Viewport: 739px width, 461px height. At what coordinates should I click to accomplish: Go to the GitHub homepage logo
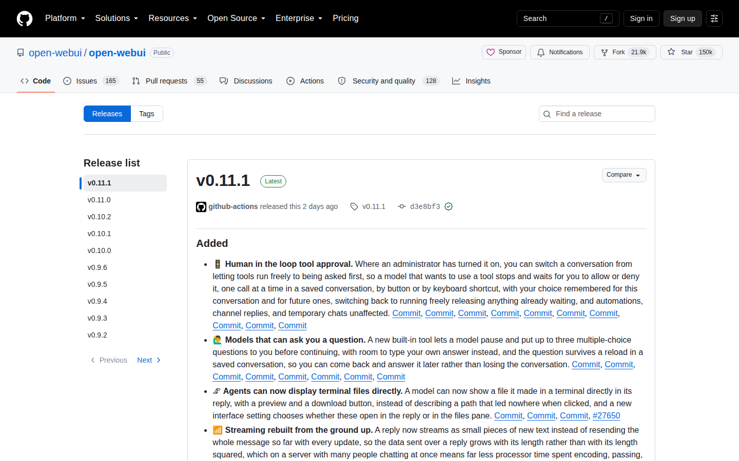click(x=25, y=18)
